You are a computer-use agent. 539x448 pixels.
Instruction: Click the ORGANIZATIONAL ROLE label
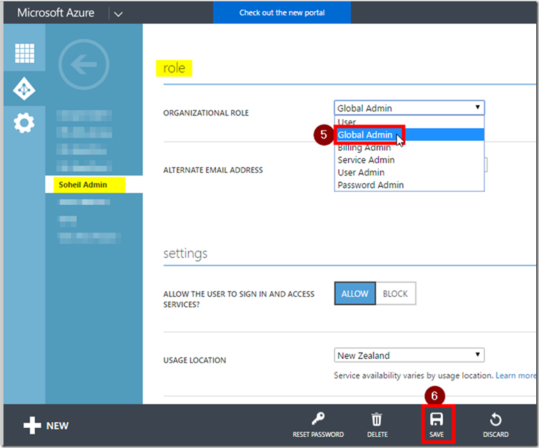(x=206, y=113)
